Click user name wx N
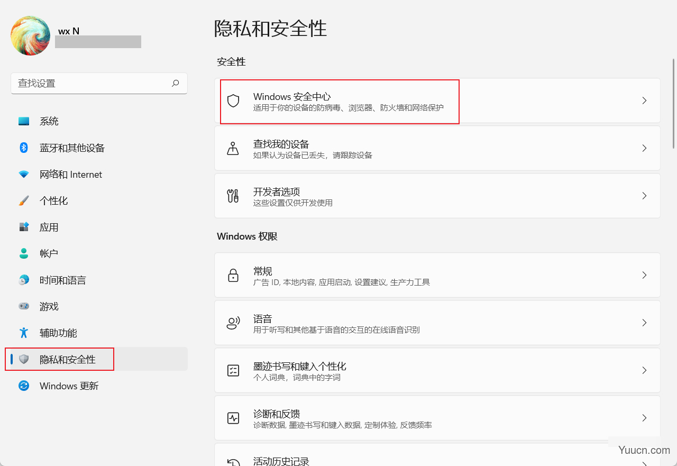The image size is (677, 466). click(x=69, y=31)
